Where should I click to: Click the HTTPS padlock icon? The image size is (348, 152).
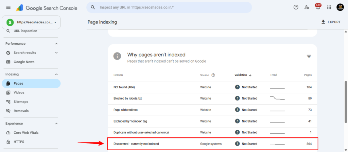click(8, 142)
